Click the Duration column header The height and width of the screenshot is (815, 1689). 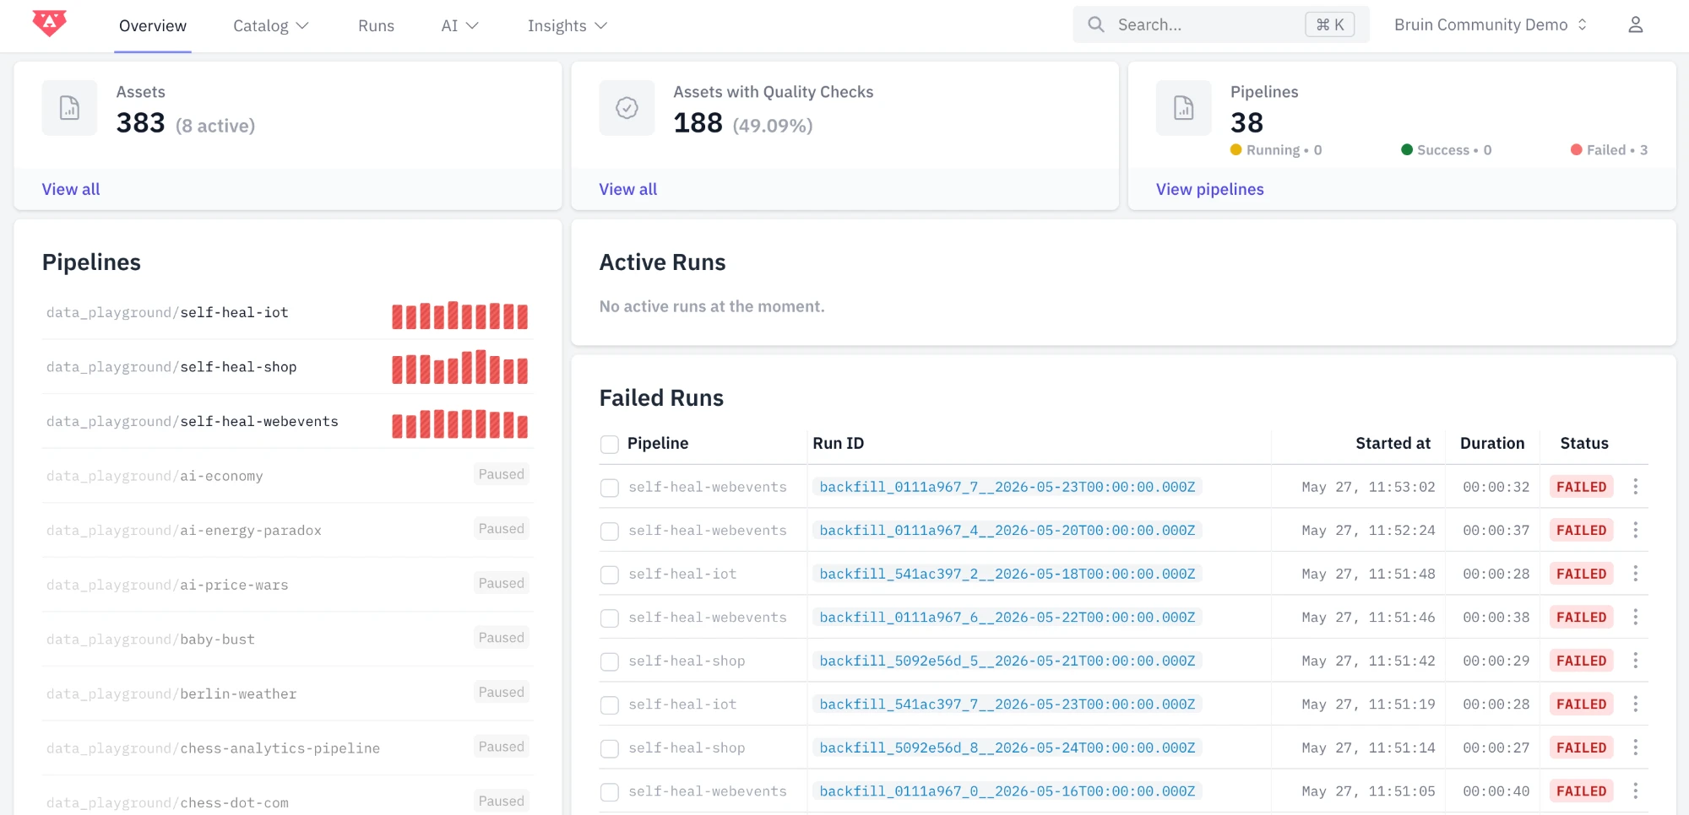(x=1492, y=443)
